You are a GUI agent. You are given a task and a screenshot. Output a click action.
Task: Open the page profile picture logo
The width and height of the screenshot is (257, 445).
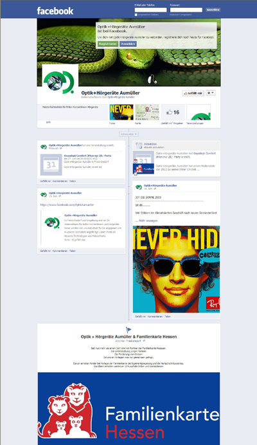coord(60,82)
